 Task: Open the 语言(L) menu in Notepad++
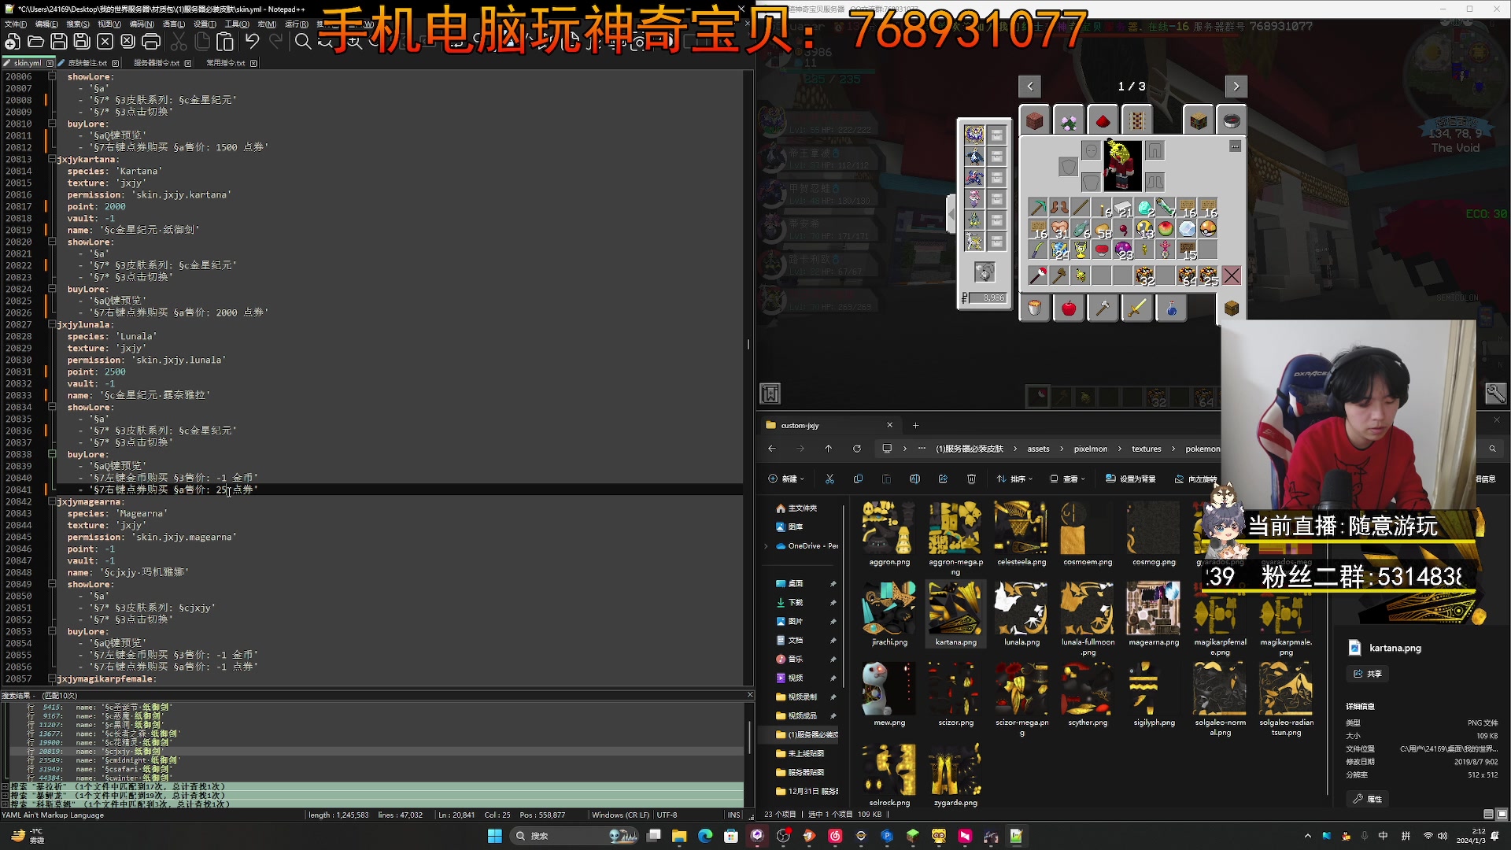(x=173, y=24)
